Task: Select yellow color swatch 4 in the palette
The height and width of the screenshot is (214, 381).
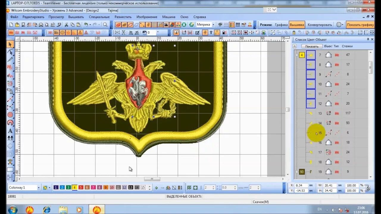Action: pyautogui.click(x=74, y=188)
